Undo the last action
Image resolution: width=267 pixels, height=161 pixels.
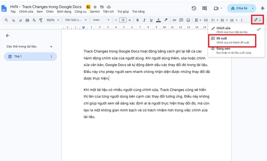(x=13, y=20)
